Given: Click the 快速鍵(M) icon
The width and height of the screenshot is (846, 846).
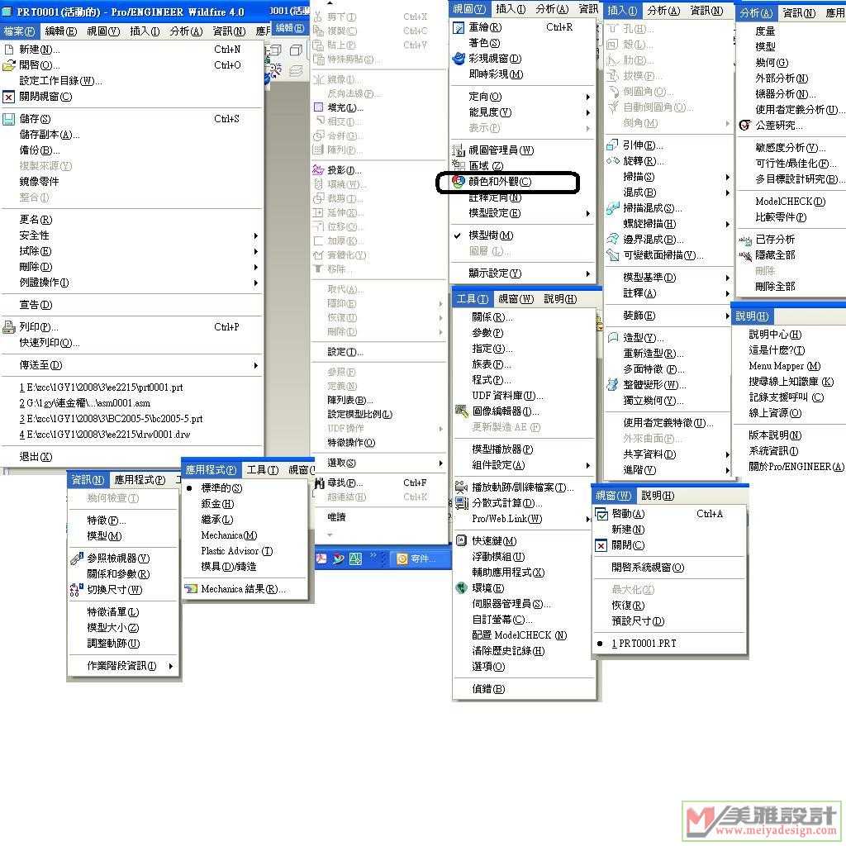Looking at the screenshot, I should tap(461, 540).
